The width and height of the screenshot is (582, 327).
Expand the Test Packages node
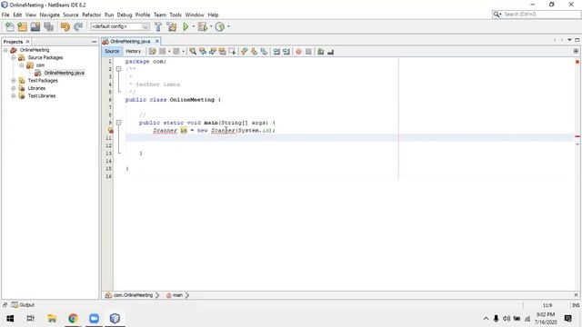pyautogui.click(x=14, y=81)
